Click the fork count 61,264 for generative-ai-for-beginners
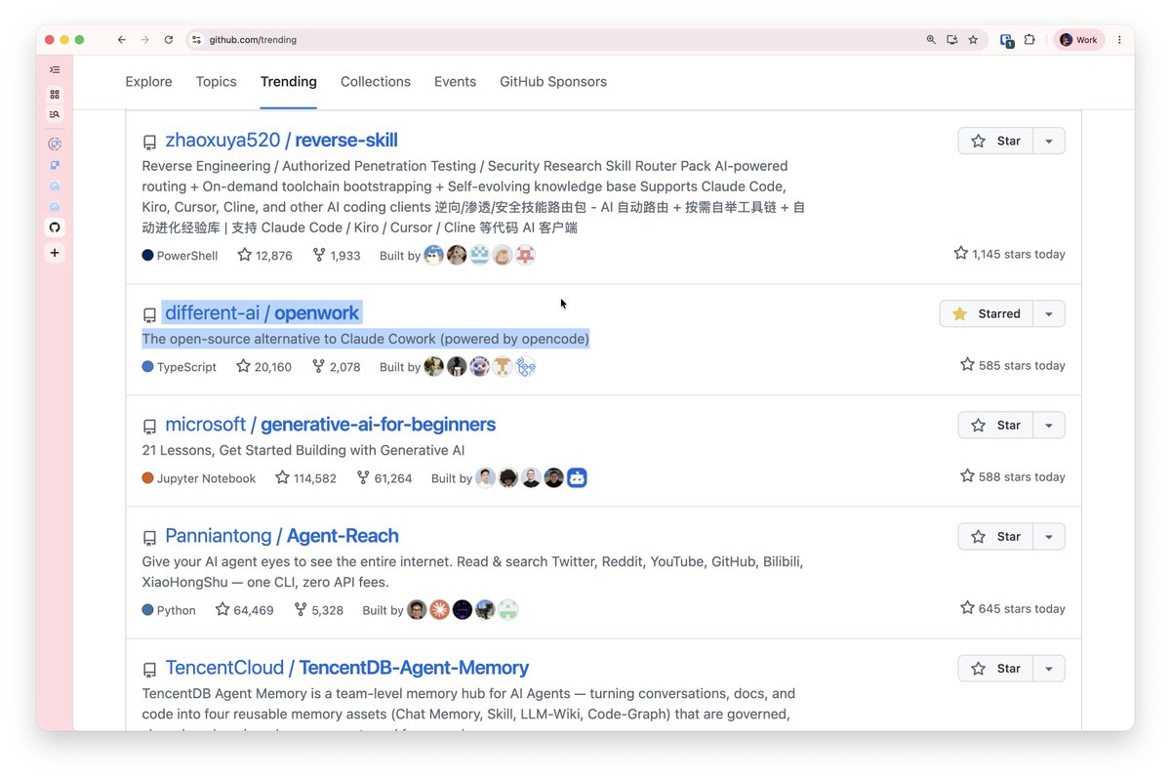 [384, 477]
